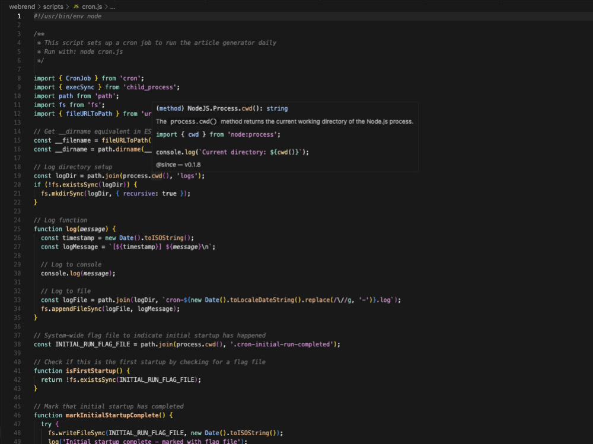Viewport: 593px width, 444px height.
Task: Click 'timestamp' constant on line 26
Action: pos(78,238)
